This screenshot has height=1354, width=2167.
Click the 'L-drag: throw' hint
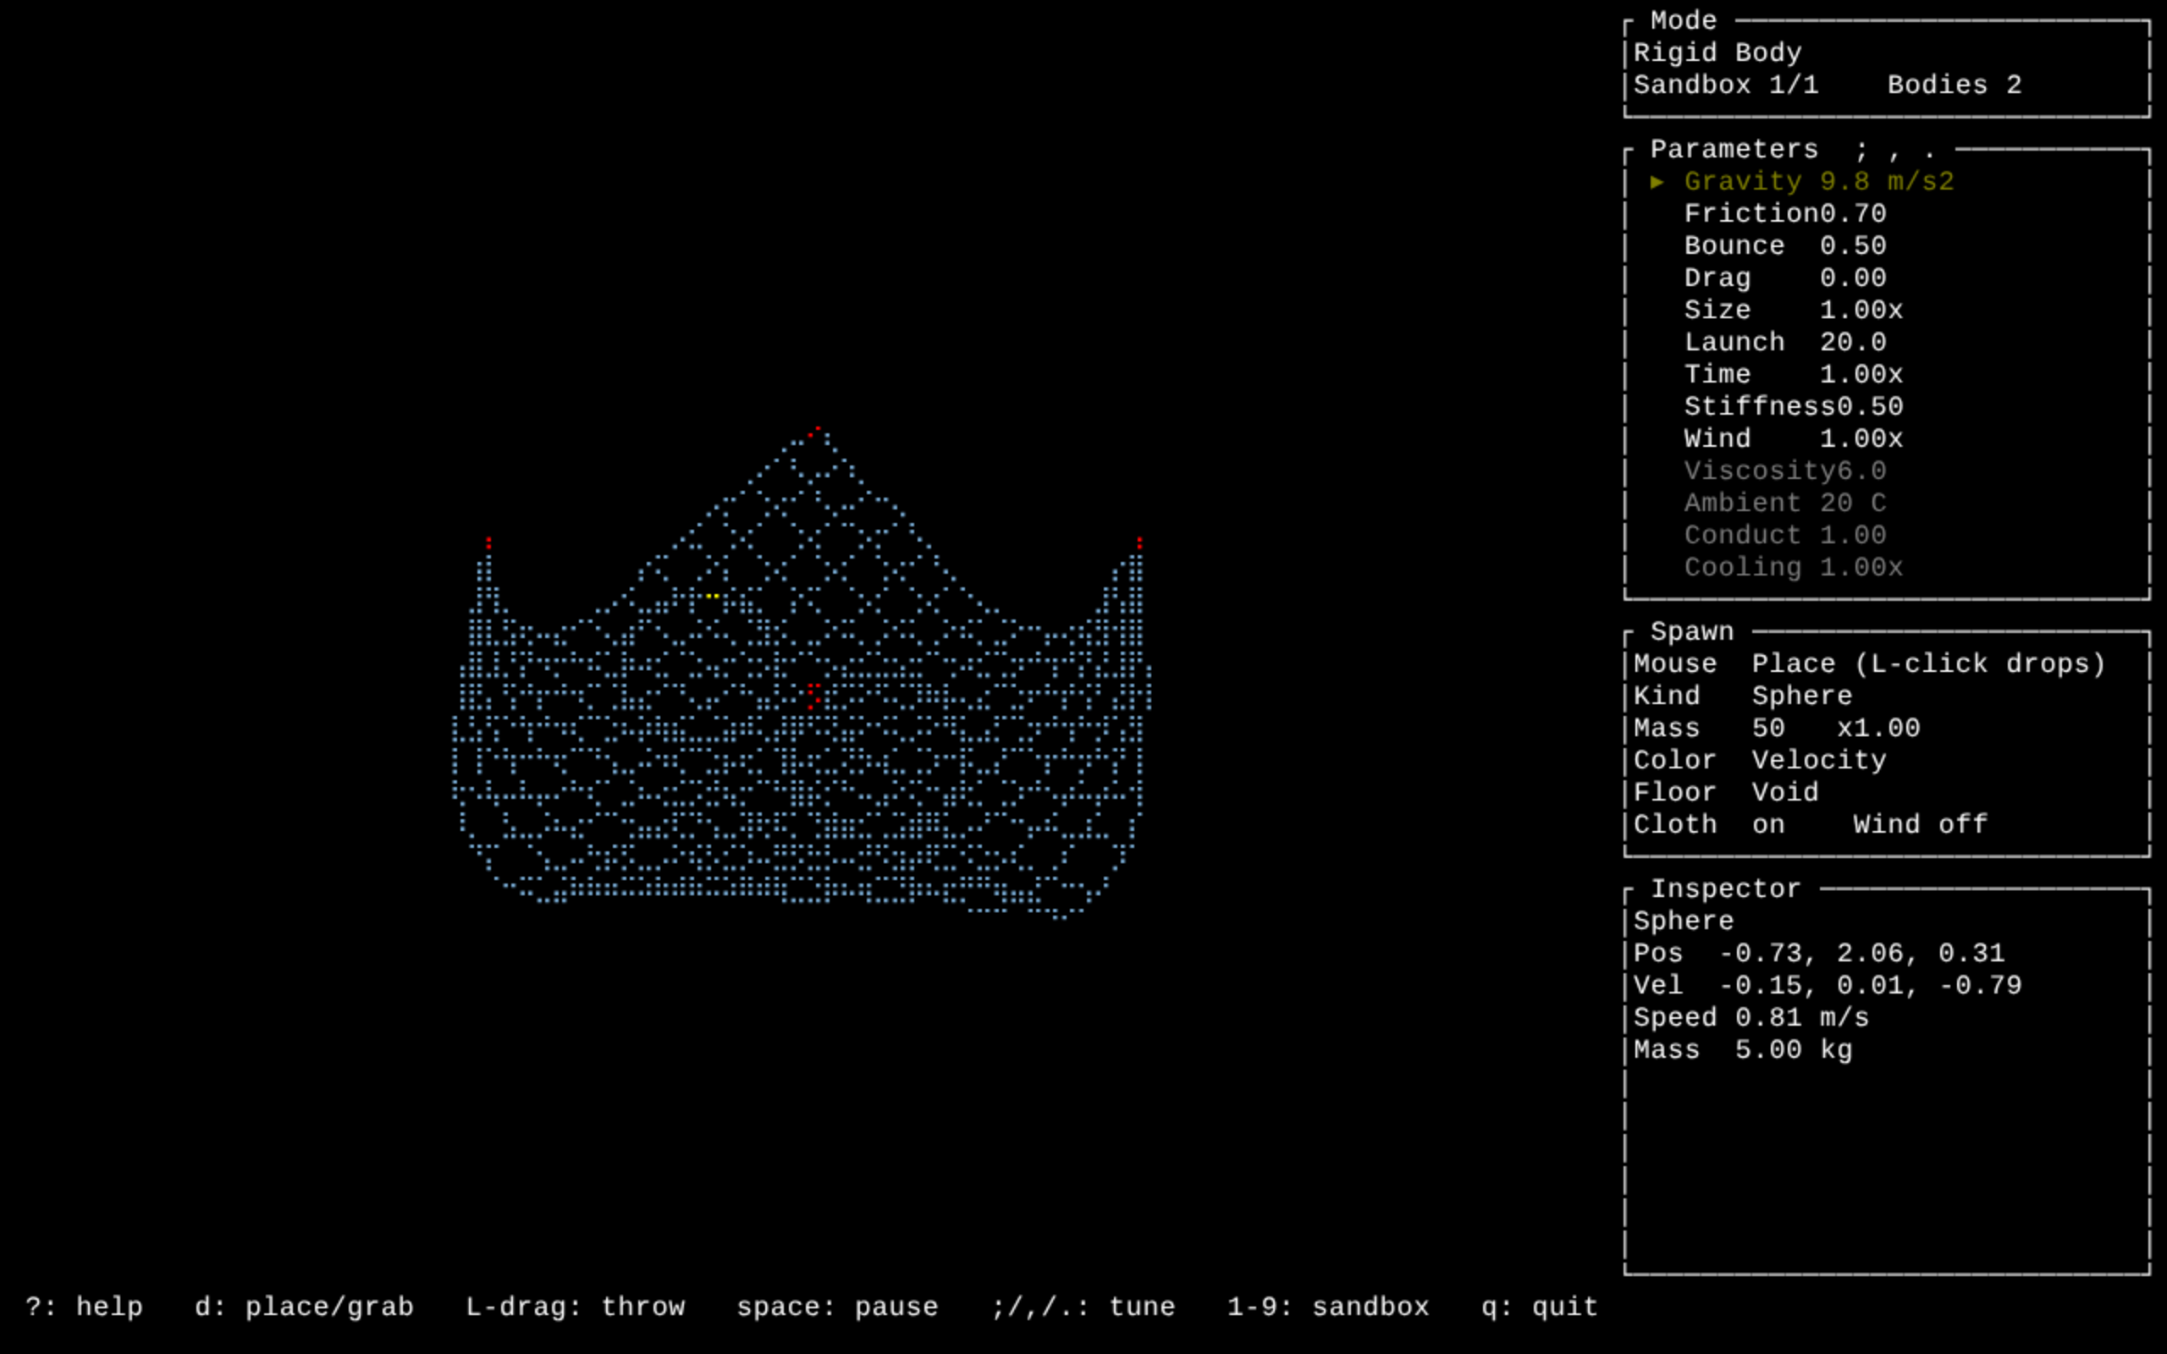tap(575, 1307)
